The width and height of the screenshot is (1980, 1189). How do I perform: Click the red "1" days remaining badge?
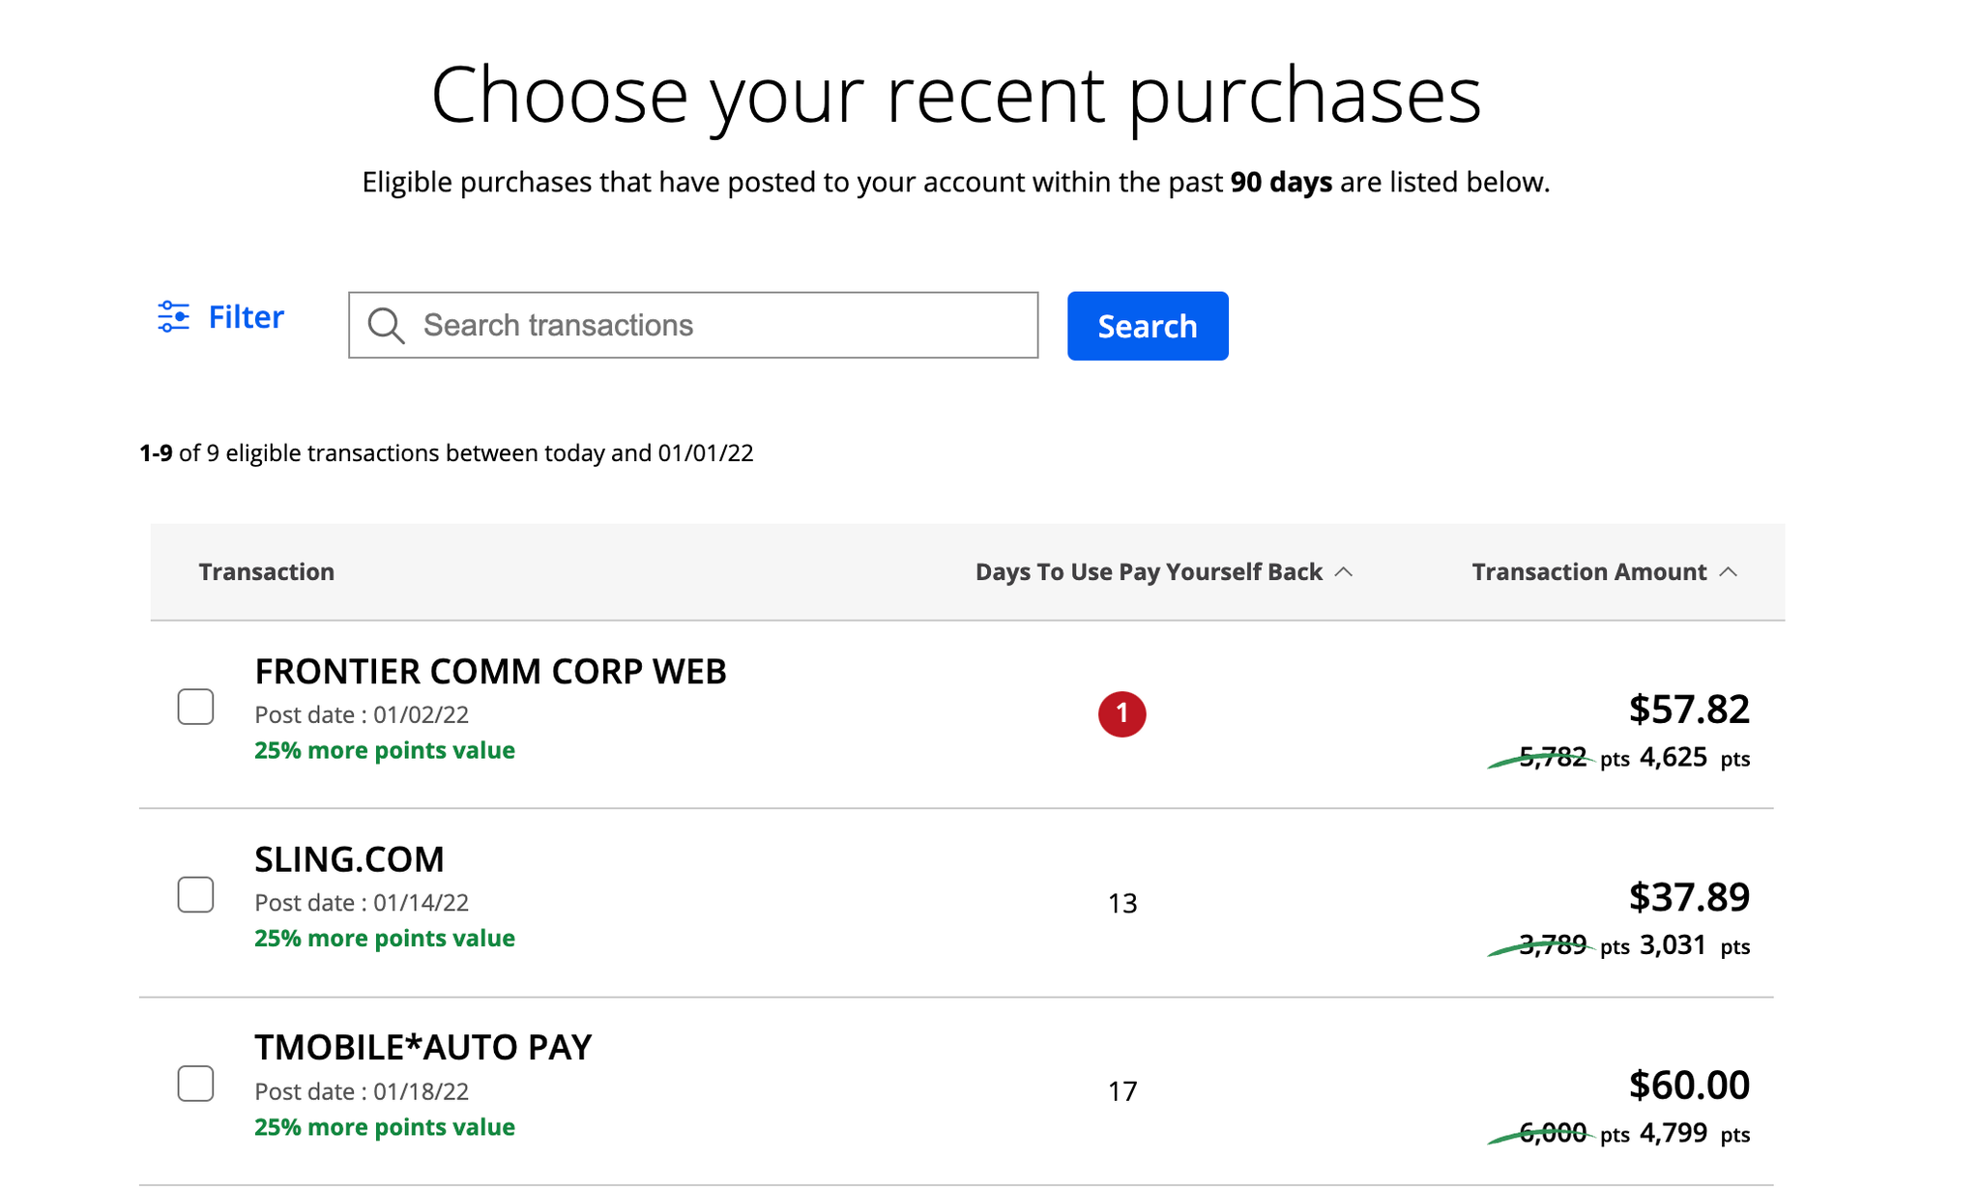point(1121,714)
